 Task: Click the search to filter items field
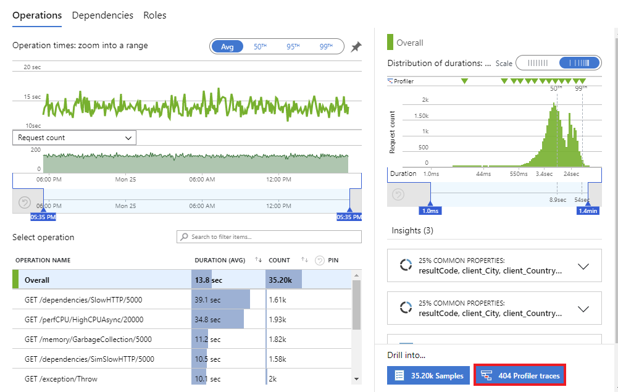[x=269, y=237]
